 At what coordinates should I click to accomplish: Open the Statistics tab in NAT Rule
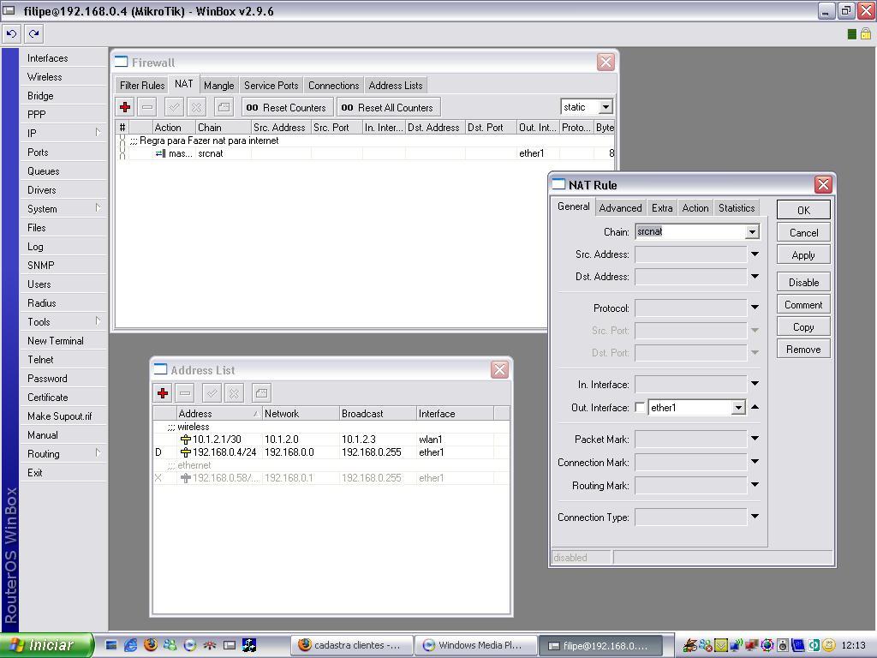pyautogui.click(x=736, y=207)
